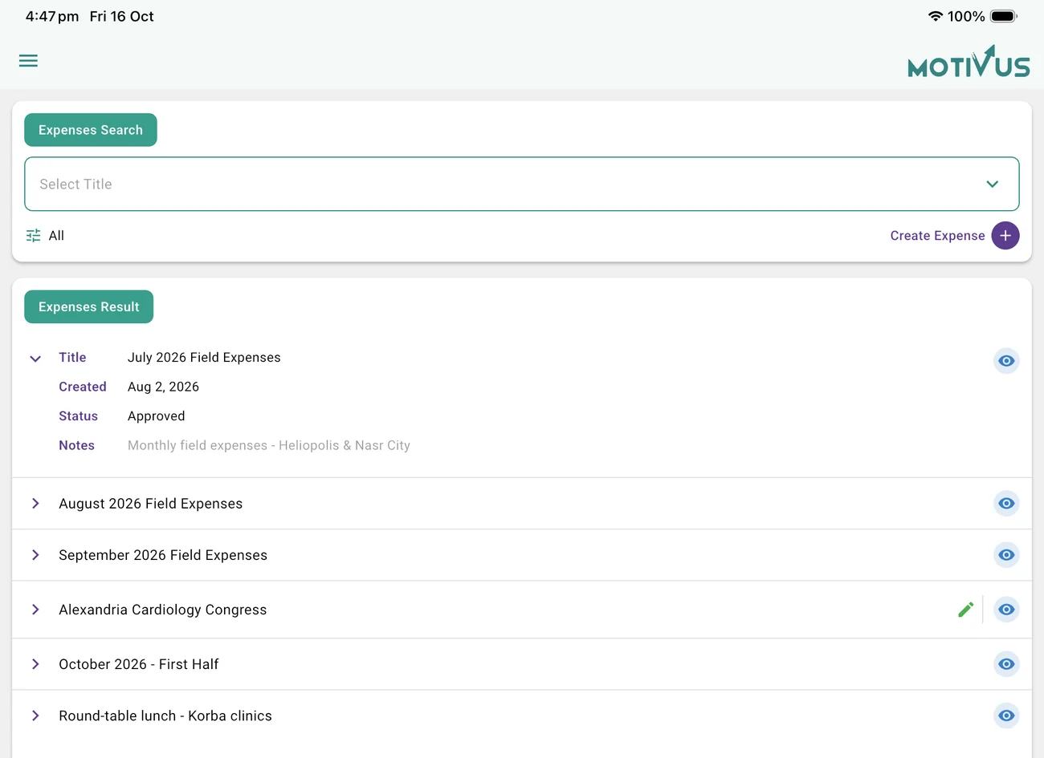Click the July 2026 Field Expenses title text

point(204,358)
